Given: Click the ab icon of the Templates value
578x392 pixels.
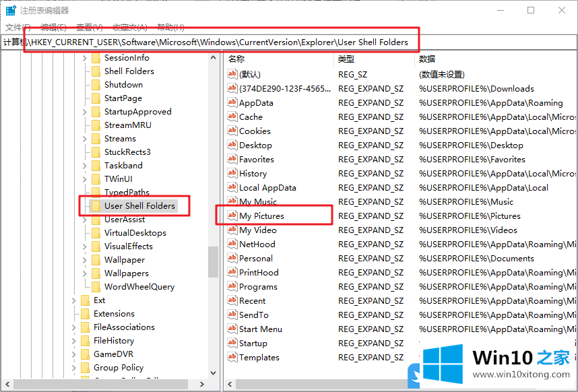Looking at the screenshot, I should pyautogui.click(x=232, y=357).
